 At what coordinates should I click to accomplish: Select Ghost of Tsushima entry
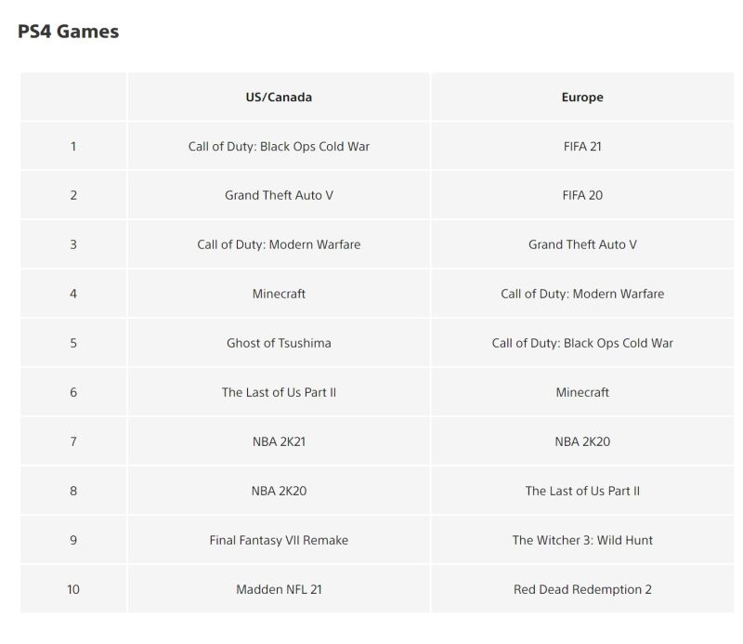(x=279, y=343)
